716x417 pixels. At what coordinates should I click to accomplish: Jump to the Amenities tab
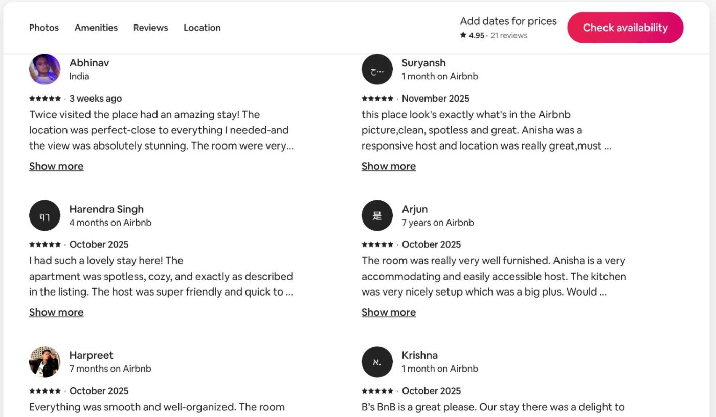pos(96,28)
